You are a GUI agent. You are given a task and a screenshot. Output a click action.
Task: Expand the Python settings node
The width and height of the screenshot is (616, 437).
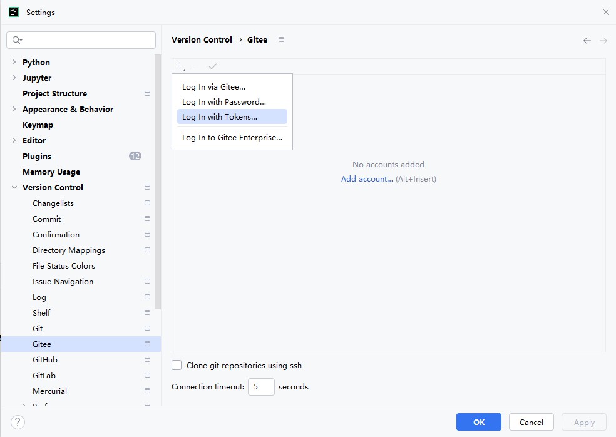pyautogui.click(x=14, y=62)
